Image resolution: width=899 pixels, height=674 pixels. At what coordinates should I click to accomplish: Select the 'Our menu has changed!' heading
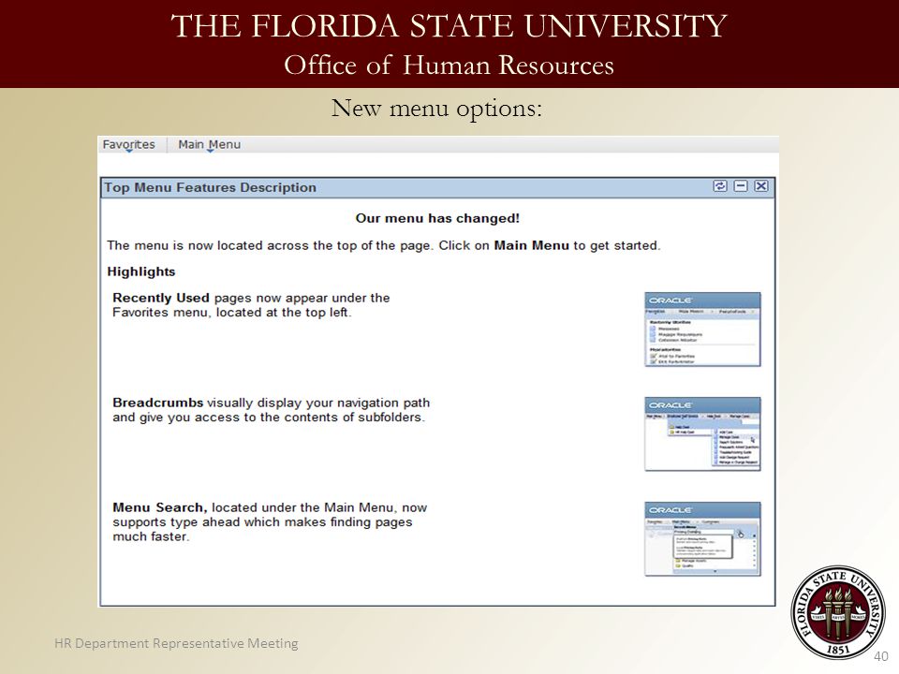[437, 218]
